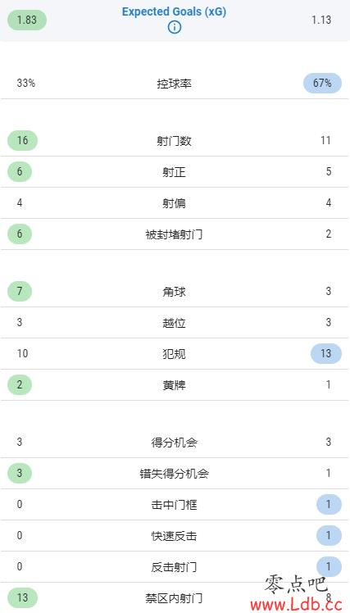Select the 黄牌 row label
The width and height of the screenshot is (350, 613).
[x=175, y=385]
